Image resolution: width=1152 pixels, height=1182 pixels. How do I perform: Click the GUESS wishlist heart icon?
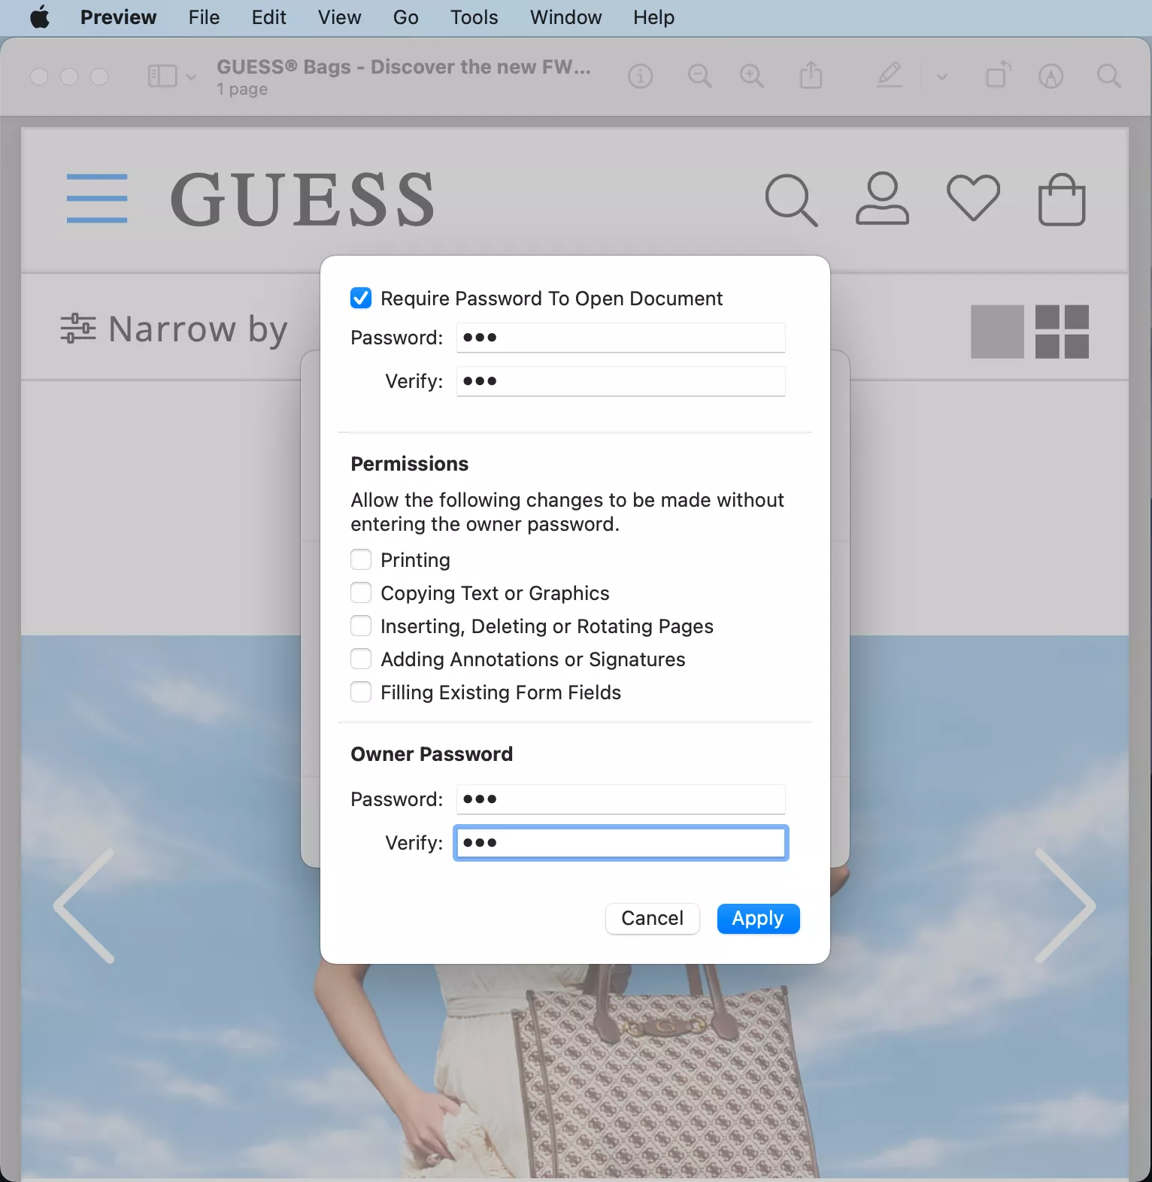point(973,198)
